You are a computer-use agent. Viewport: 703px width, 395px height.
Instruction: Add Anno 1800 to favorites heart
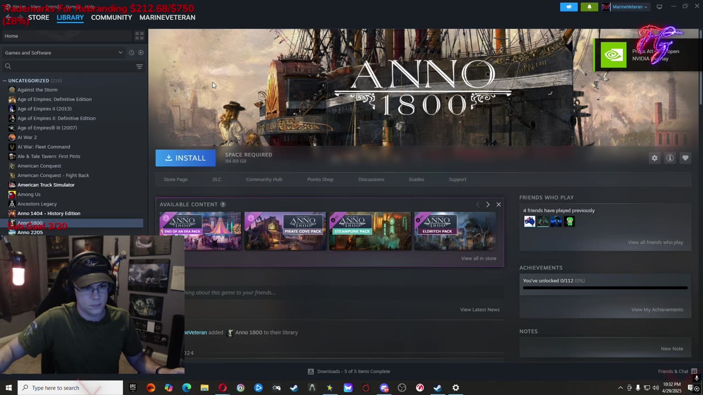(685, 158)
